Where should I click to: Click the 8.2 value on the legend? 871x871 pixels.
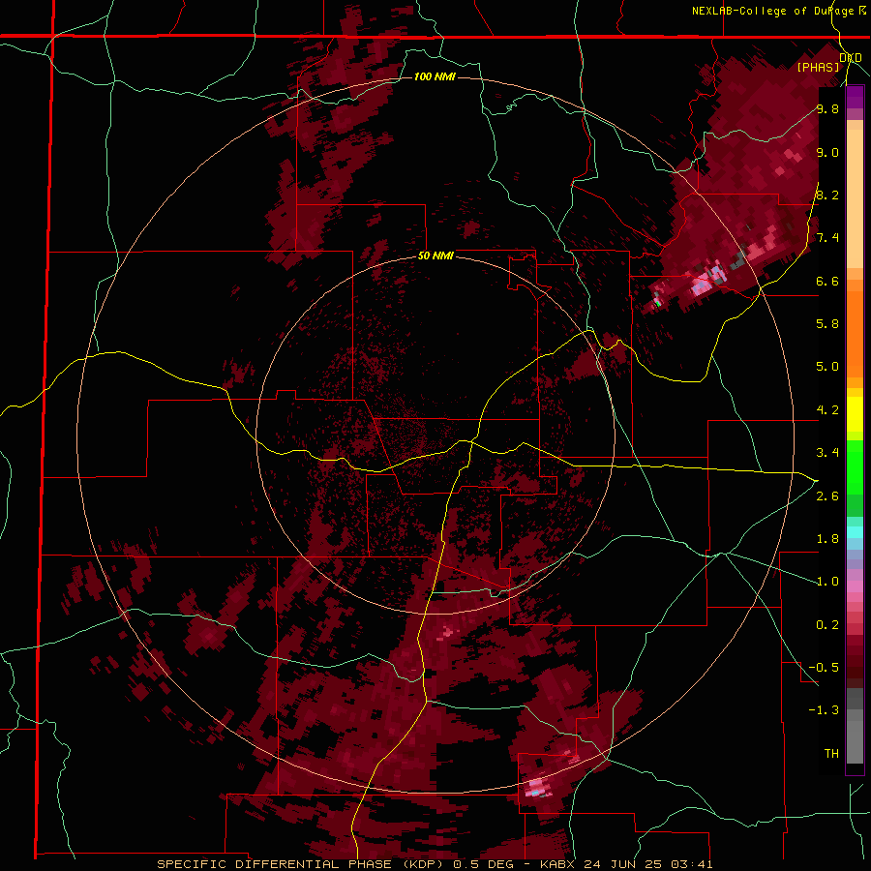827,195
